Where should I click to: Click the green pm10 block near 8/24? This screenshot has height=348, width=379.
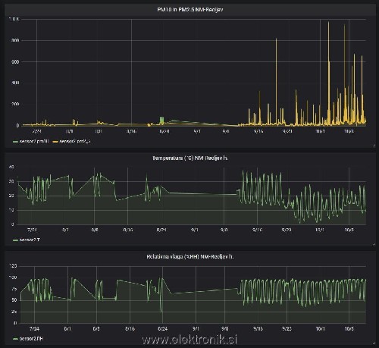(x=161, y=121)
